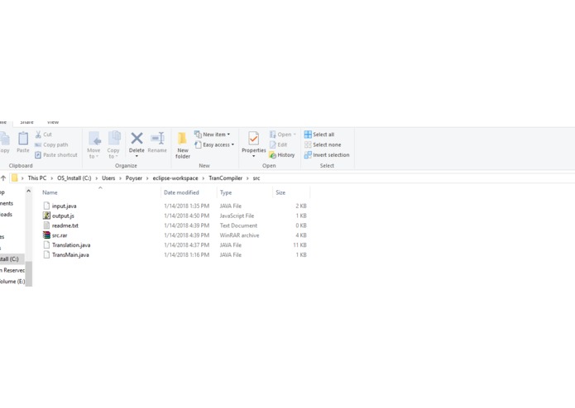Click the TransMain.java file icon
The width and height of the screenshot is (575, 408).
coord(46,254)
